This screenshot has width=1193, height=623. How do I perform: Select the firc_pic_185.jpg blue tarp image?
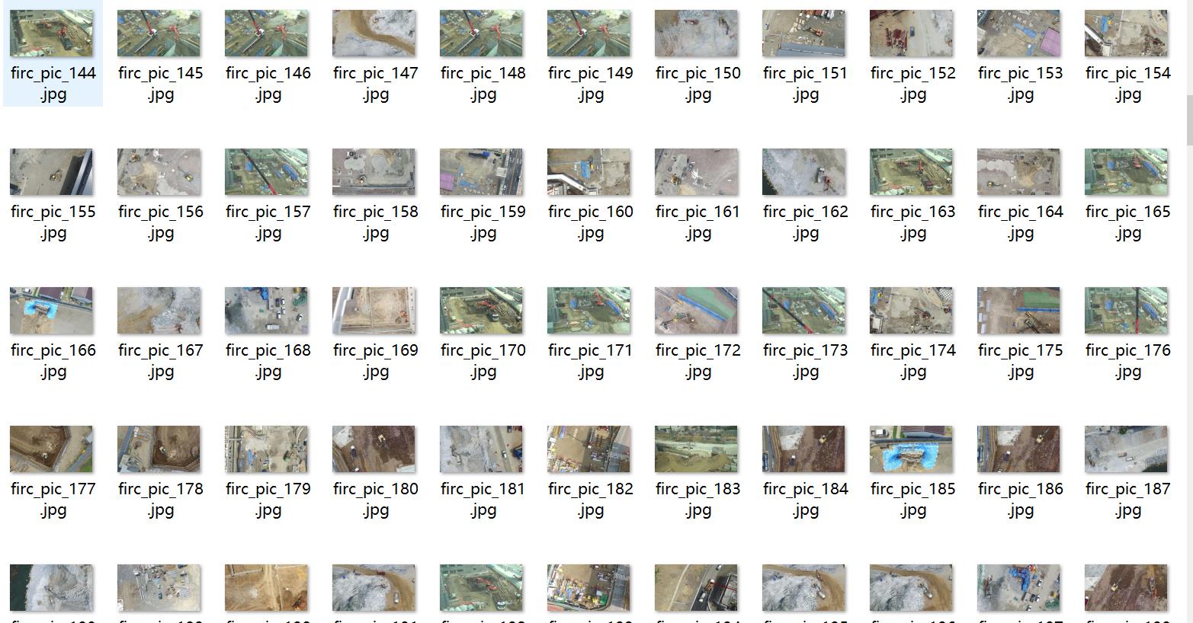911,449
